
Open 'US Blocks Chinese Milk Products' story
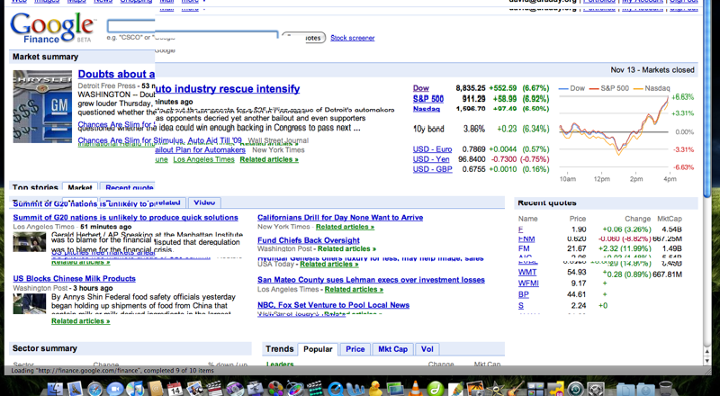pos(74,278)
